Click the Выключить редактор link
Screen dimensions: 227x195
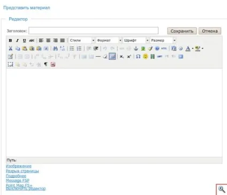[x=26, y=189]
